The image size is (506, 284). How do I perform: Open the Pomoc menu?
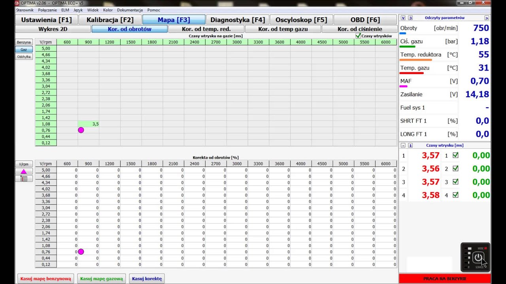[x=153, y=10]
